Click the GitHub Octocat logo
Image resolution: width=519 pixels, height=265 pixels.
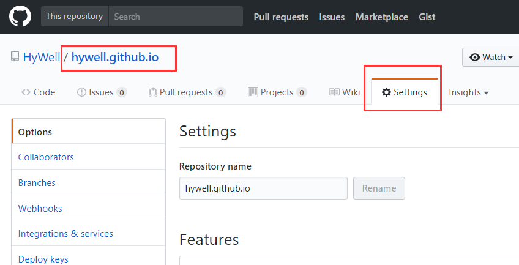point(20,16)
